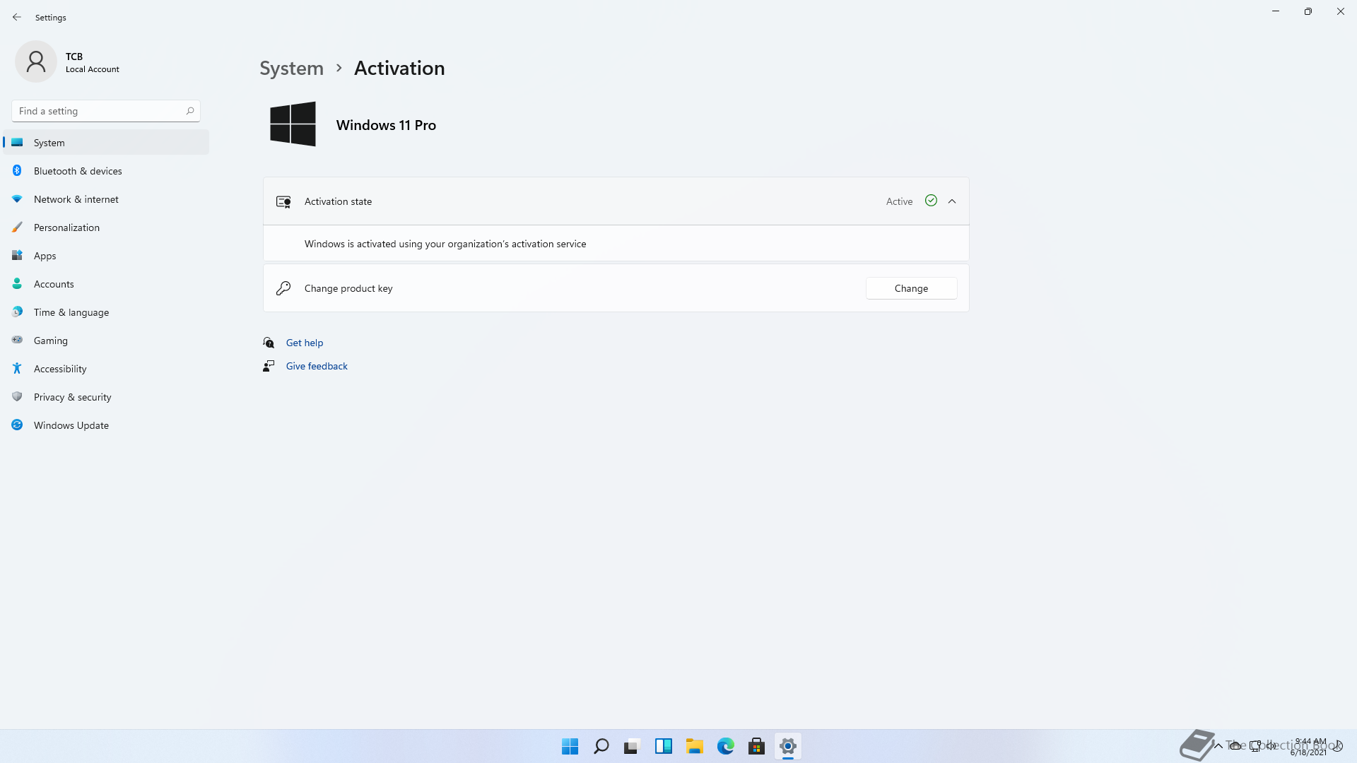Viewport: 1357px width, 763px height.
Task: Click the Gaming controller icon in sidebar
Action: pos(17,340)
